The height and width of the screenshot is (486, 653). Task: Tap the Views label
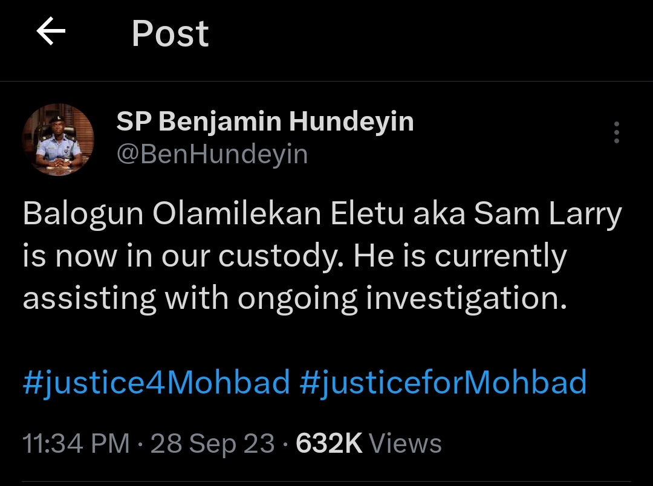[405, 444]
